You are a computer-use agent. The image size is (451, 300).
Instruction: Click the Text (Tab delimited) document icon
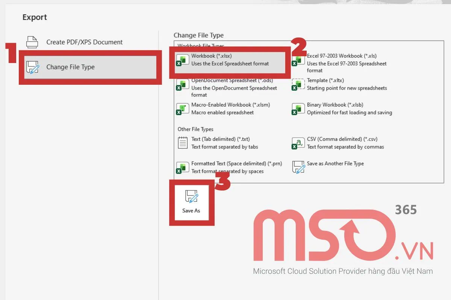tap(183, 143)
